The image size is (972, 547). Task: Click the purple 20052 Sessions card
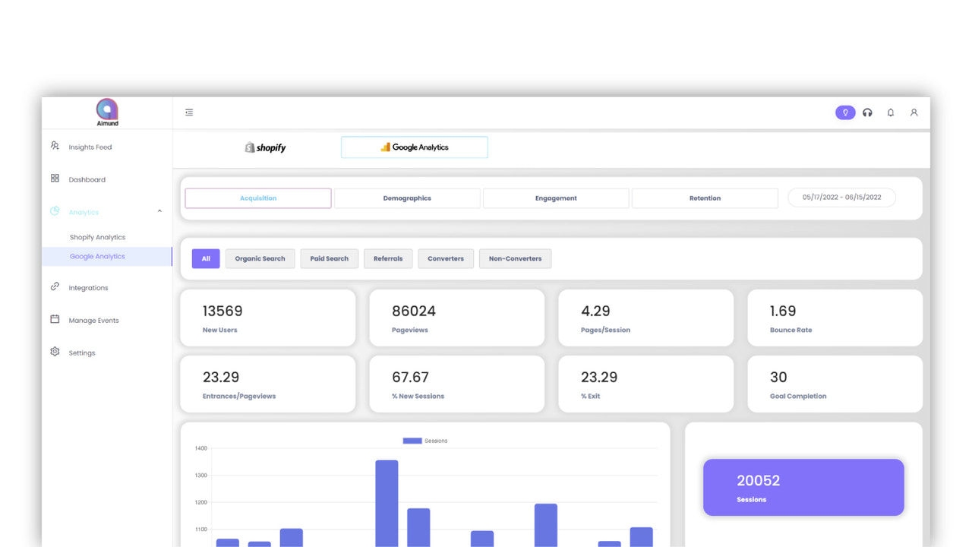803,487
